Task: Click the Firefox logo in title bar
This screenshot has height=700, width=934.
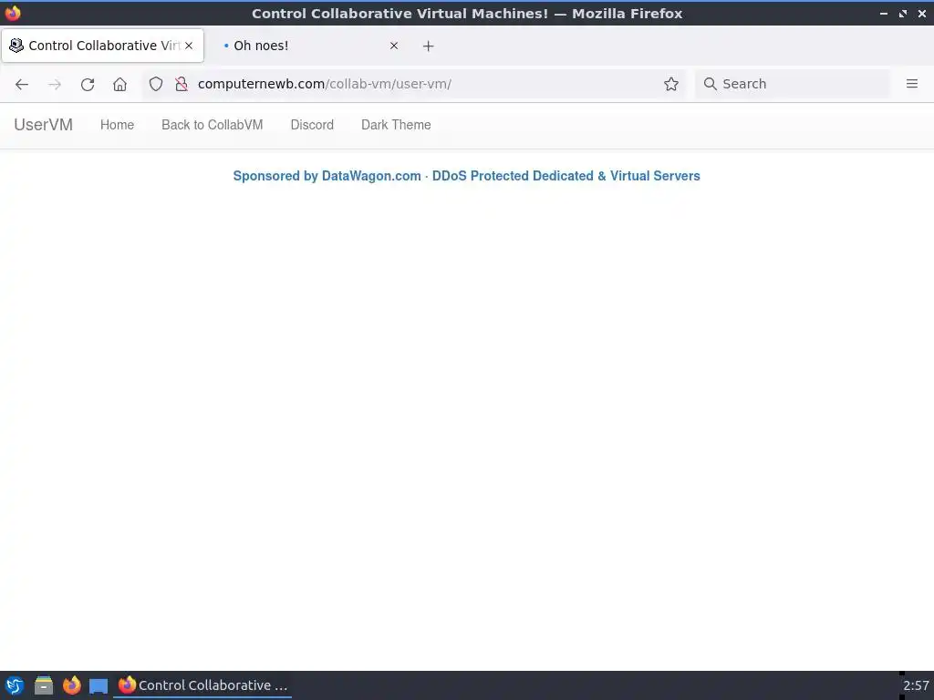Action: (13, 13)
